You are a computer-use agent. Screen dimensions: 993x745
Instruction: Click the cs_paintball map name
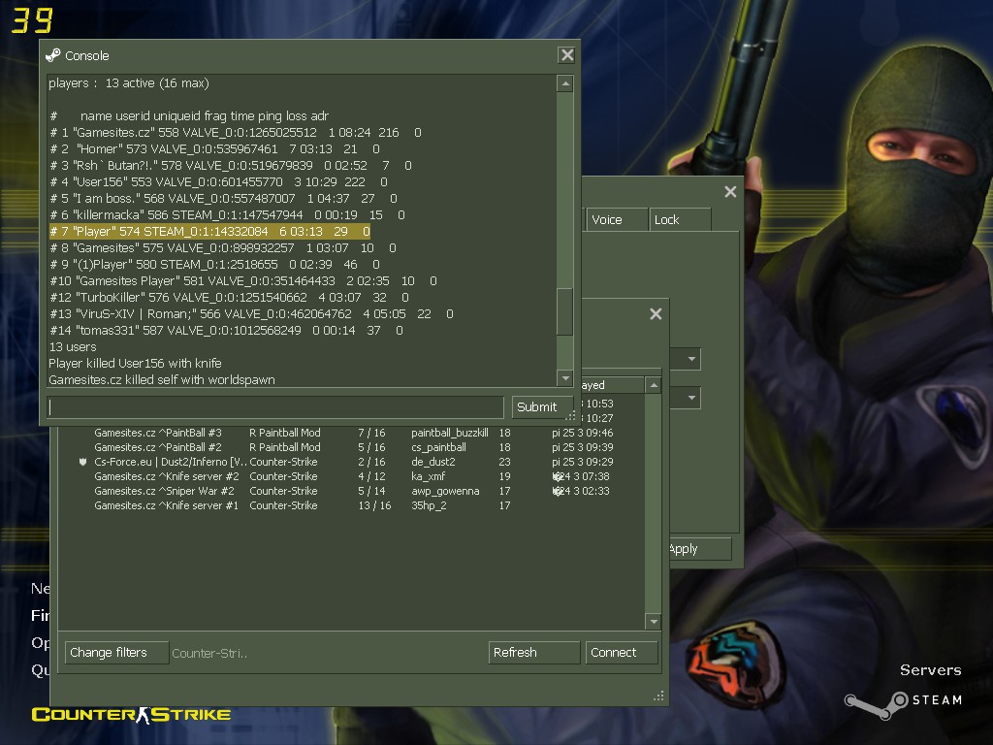point(439,447)
